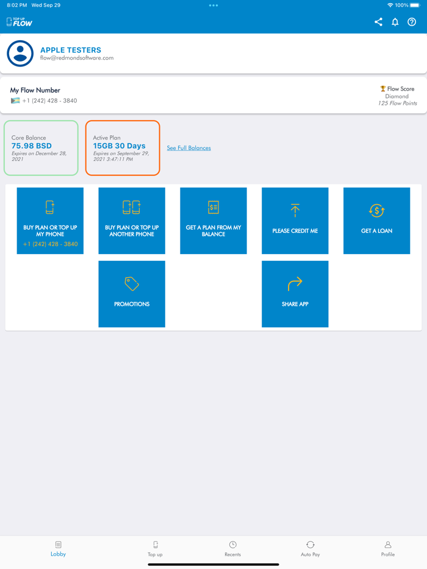Tap the Top Up Flow logo
The width and height of the screenshot is (427, 569).
click(x=20, y=22)
